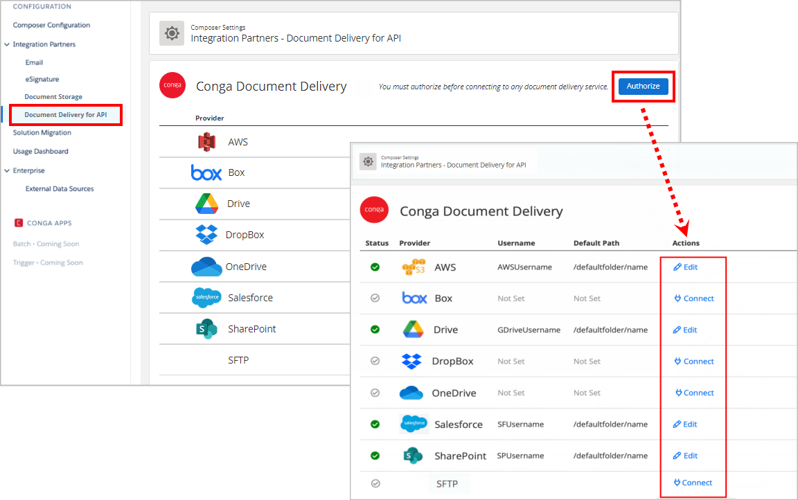The image size is (798, 500).
Task: Click the DropBox icon in status table
Action: (x=411, y=361)
